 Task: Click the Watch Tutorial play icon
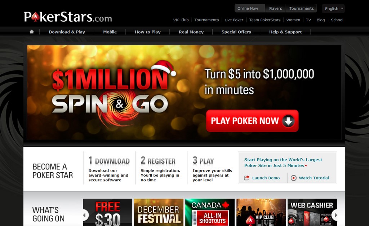(293, 178)
